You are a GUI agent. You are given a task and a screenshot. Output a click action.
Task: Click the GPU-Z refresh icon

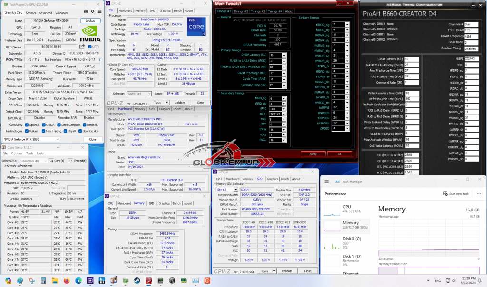(x=93, y=11)
